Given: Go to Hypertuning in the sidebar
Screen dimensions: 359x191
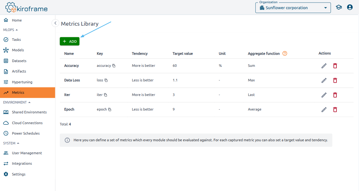Looking at the screenshot, I should 22,82.
